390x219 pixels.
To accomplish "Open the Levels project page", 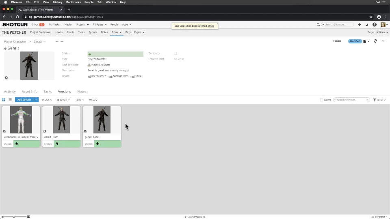I will [x=59, y=32].
